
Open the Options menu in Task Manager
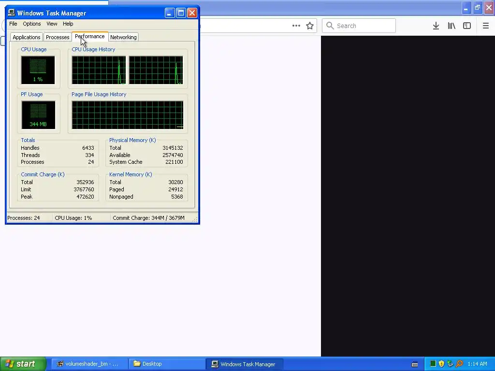tap(31, 24)
